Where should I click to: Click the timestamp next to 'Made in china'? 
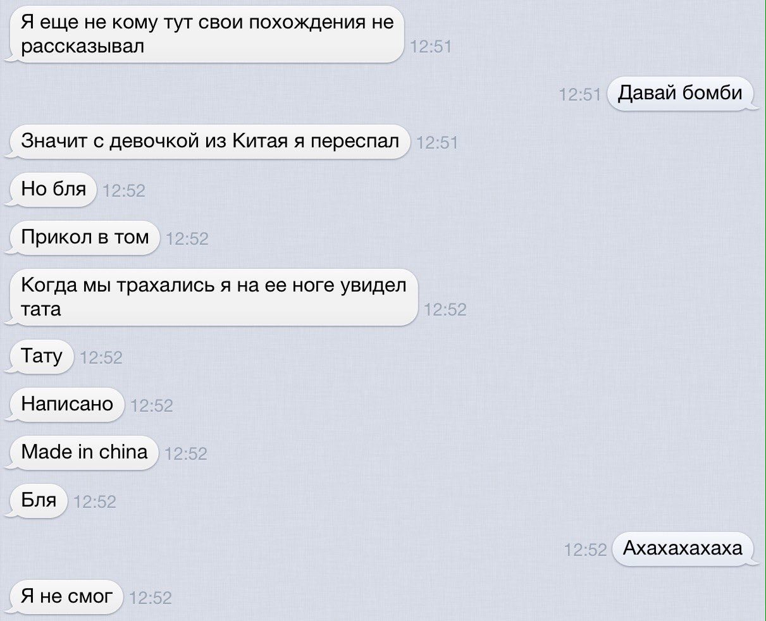pyautogui.click(x=186, y=453)
